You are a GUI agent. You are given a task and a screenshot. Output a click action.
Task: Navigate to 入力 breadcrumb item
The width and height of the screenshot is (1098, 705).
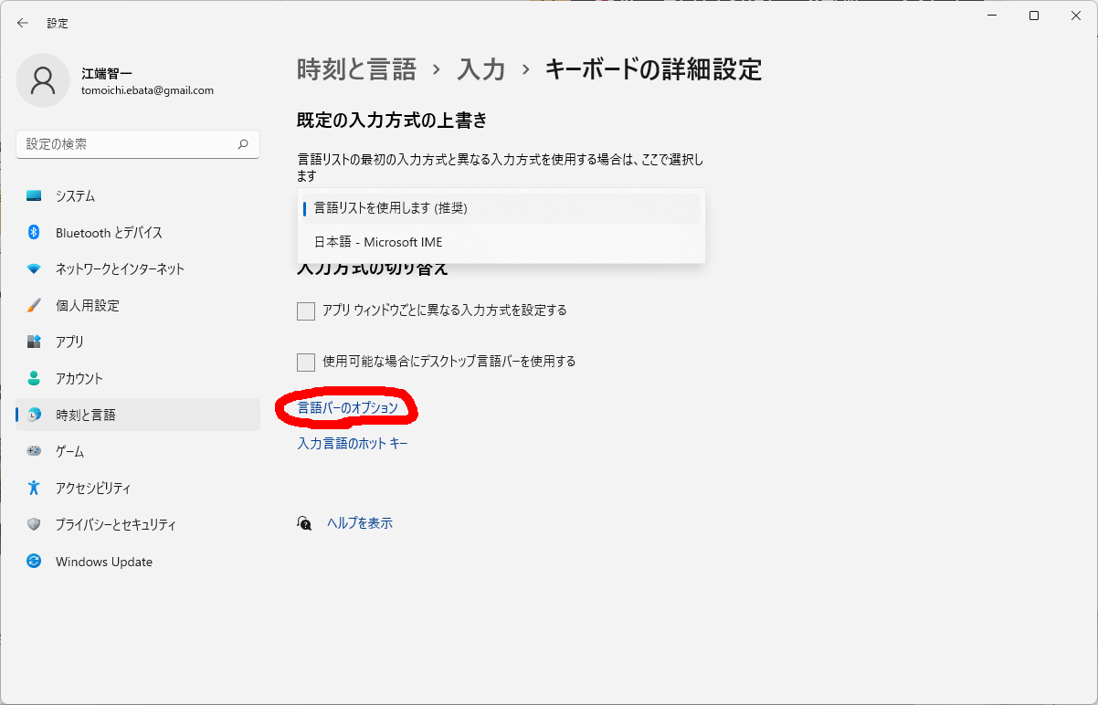coord(481,69)
